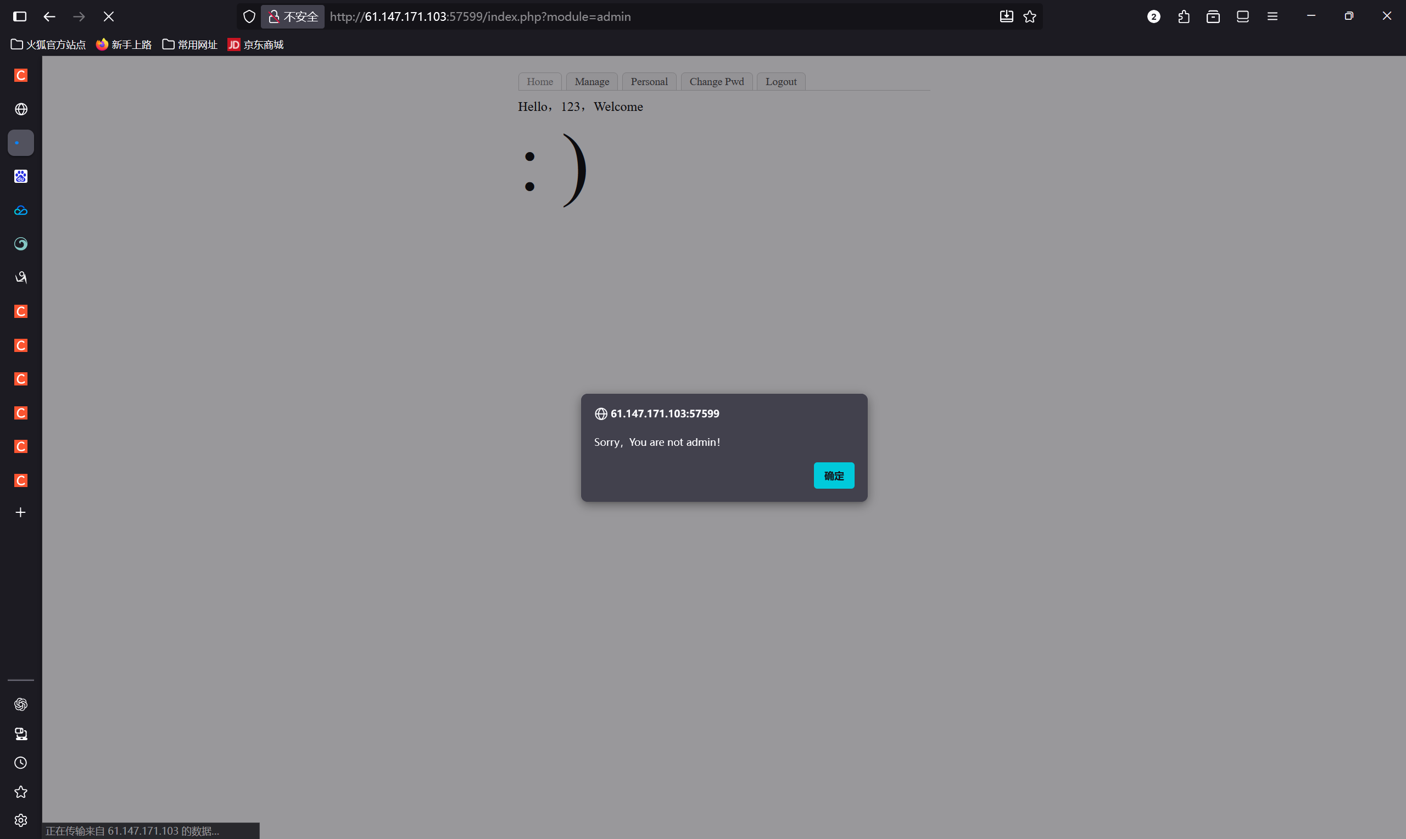The height and width of the screenshot is (839, 1406).
Task: Expand the 常用网址 bookmarks folder
Action: tap(190, 44)
